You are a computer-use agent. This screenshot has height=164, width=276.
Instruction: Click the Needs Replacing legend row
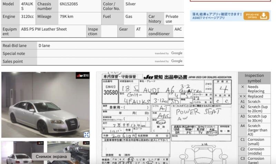coord(254,89)
